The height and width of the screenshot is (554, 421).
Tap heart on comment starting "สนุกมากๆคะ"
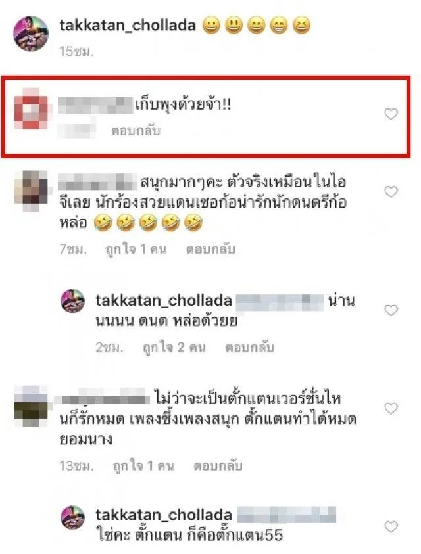coord(391,192)
